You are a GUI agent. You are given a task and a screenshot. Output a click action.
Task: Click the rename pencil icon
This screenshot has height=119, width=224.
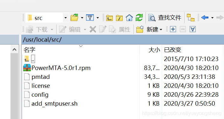pyautogui.click(x=103, y=29)
